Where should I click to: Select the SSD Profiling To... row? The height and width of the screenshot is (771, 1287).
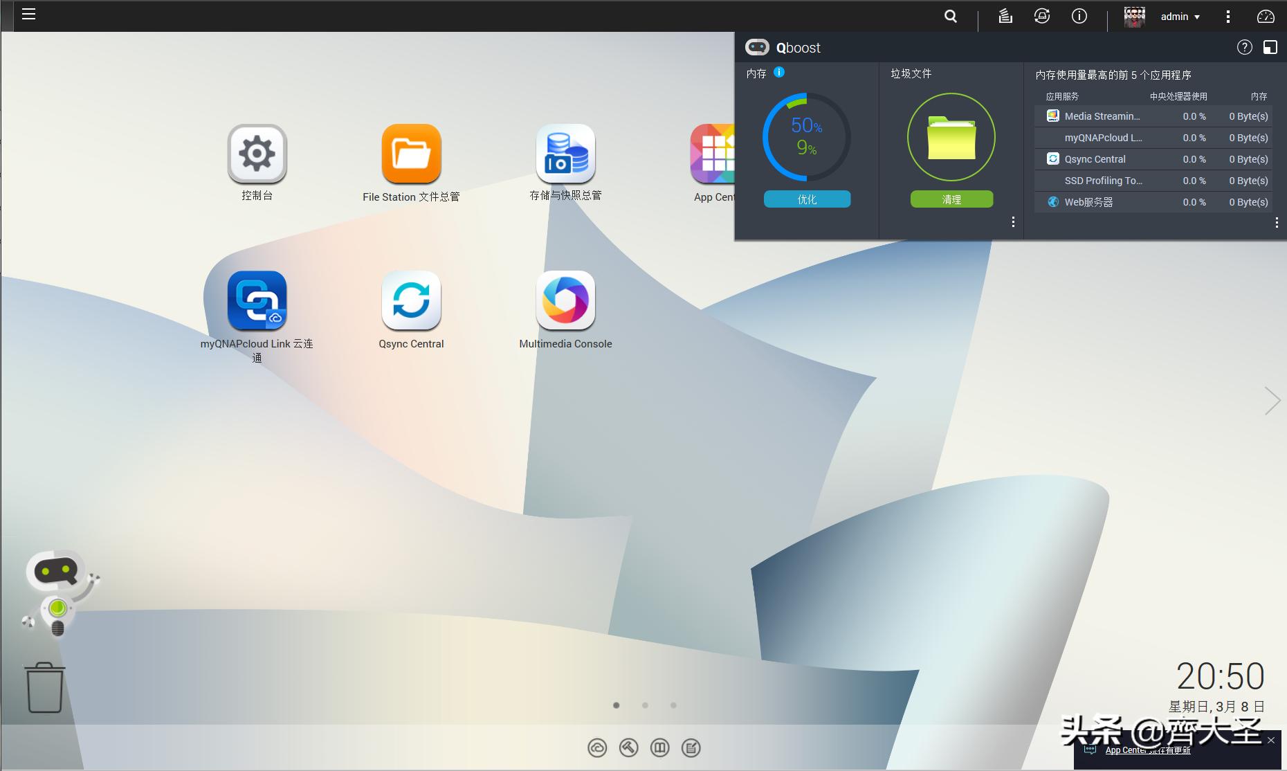click(1153, 181)
